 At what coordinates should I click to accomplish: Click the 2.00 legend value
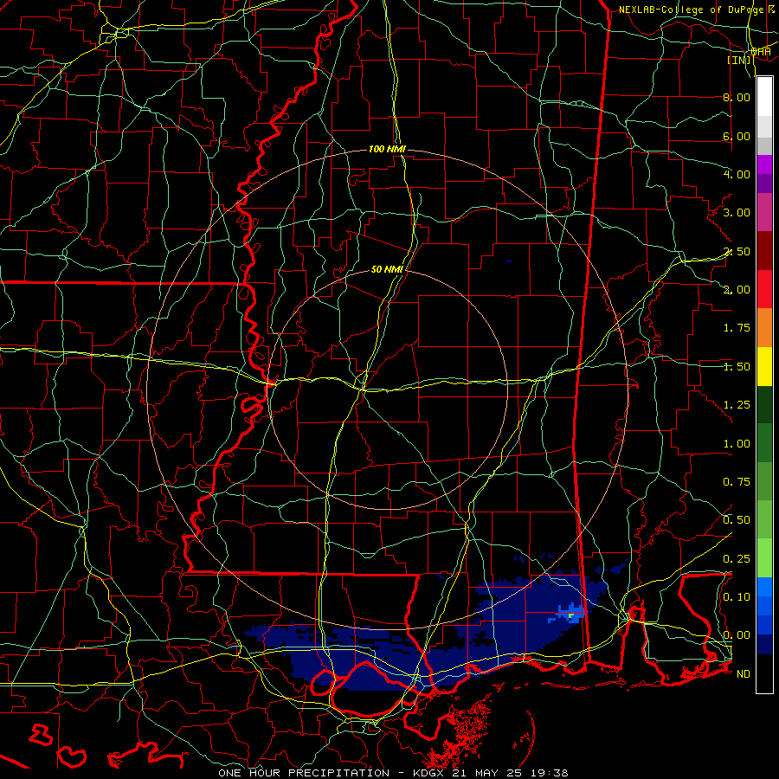[737, 289]
